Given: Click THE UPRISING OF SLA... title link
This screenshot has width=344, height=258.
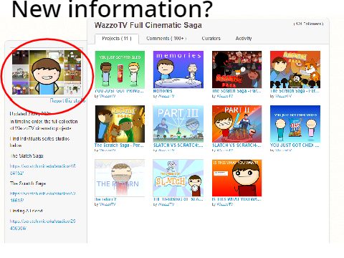Looking at the screenshot, I should click(x=178, y=199).
